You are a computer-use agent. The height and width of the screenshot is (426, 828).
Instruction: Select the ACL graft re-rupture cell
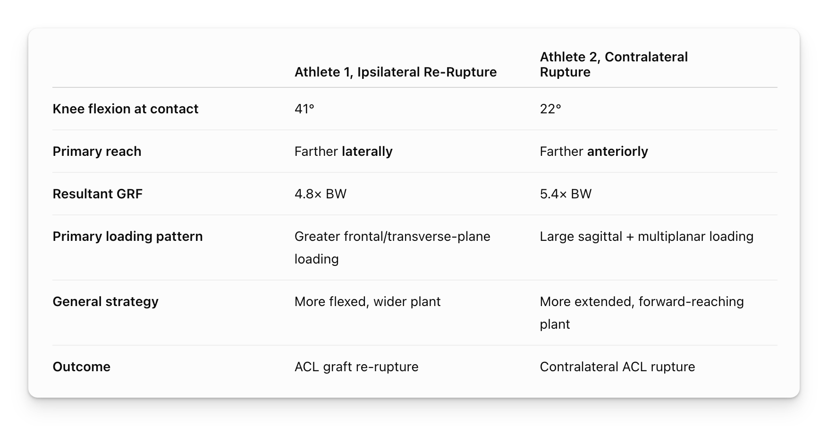(x=356, y=366)
